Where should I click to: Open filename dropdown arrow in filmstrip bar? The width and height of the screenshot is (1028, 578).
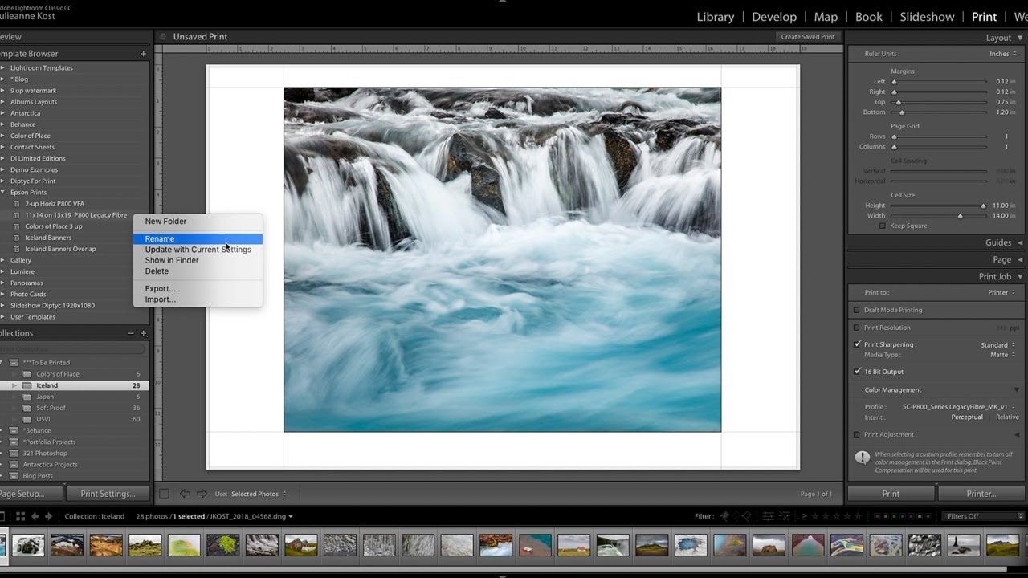pyautogui.click(x=291, y=516)
